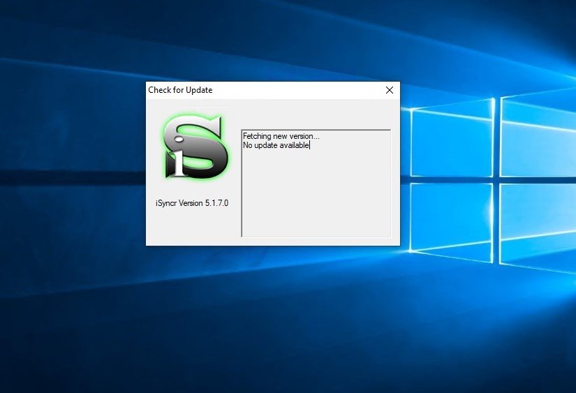Click the 'iSyncr Version 5.1.7.0' label
The image size is (576, 393).
click(192, 203)
